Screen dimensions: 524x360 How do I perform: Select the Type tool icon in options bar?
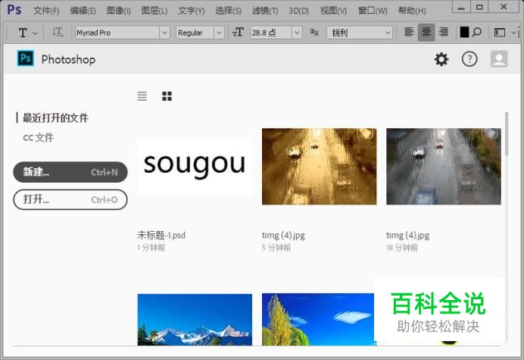23,33
